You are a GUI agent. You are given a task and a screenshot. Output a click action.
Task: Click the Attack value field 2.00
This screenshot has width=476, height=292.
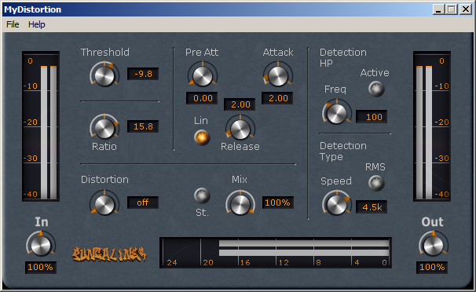[277, 98]
